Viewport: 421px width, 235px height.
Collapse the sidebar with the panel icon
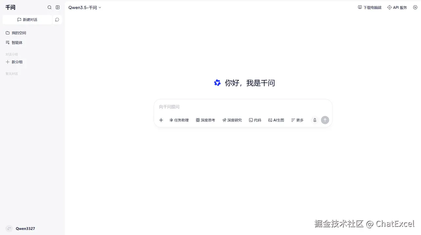[58, 7]
